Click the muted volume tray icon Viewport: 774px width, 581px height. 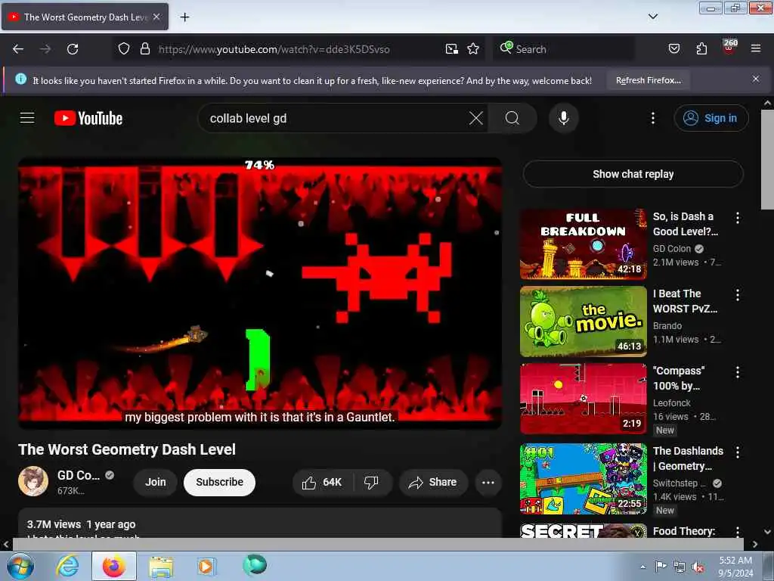pyautogui.click(x=698, y=567)
